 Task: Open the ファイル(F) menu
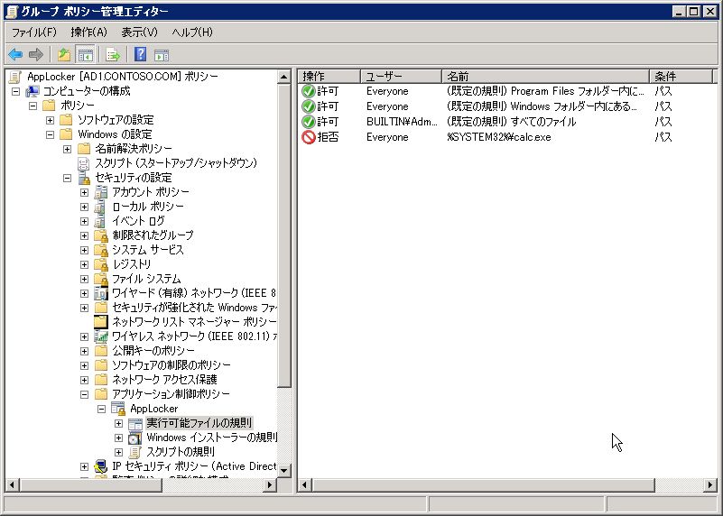[x=33, y=32]
